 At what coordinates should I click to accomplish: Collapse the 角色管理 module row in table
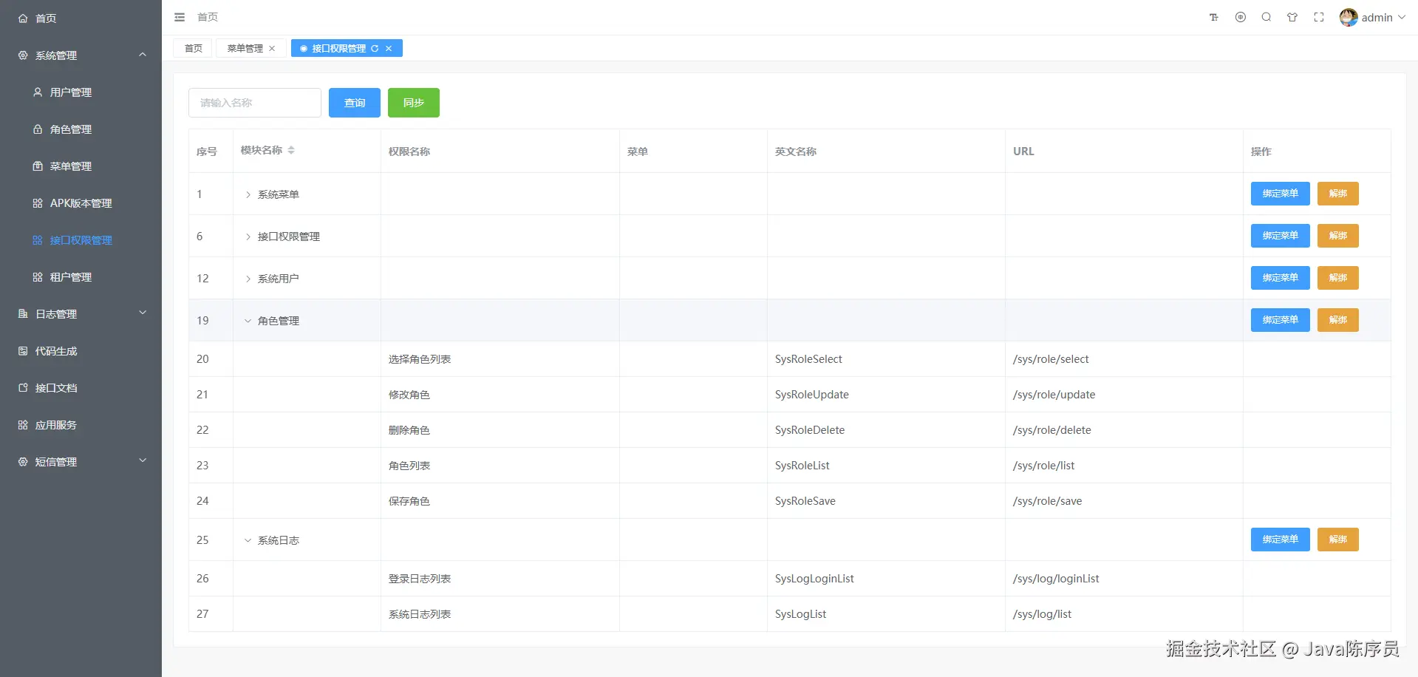(x=248, y=321)
